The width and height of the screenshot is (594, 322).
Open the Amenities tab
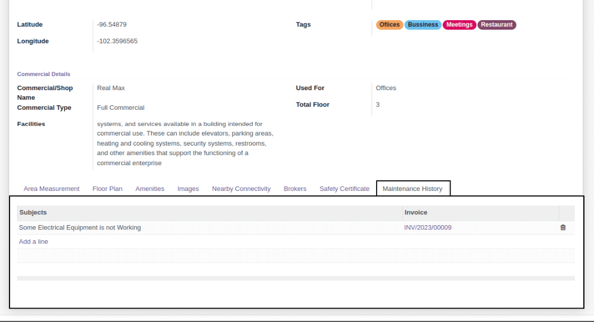[x=150, y=189]
